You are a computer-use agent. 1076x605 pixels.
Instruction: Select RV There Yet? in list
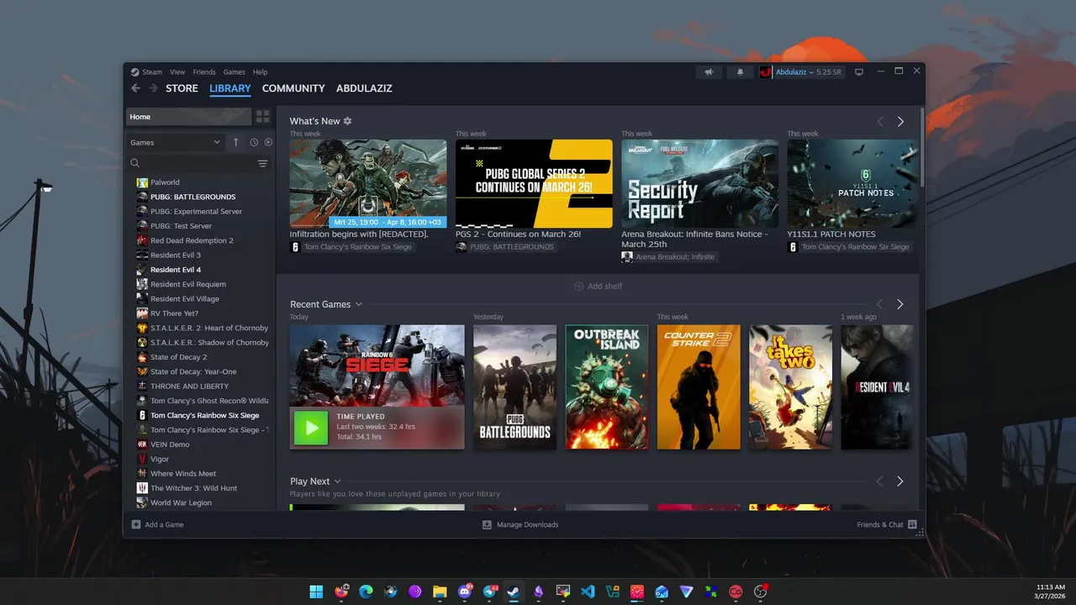(174, 313)
